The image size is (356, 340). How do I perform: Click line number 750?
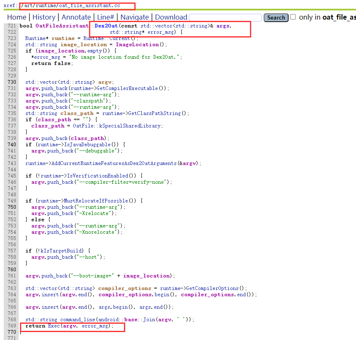(x=12, y=207)
